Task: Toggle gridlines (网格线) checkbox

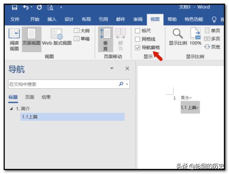Action: tap(138, 39)
